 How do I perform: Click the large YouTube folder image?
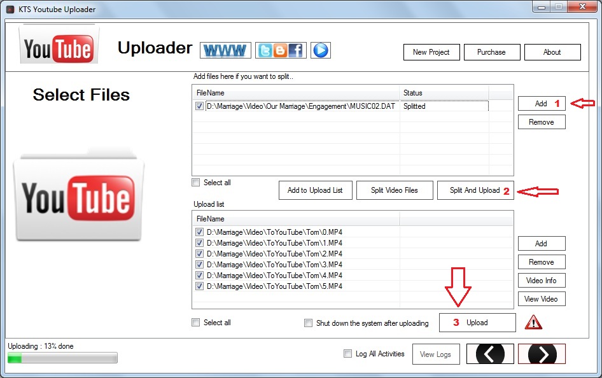click(79, 196)
